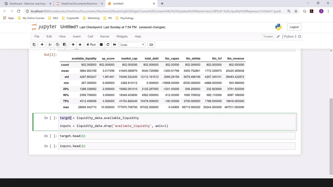The width and height of the screenshot is (333, 187).
Task: Open the My Online Courses bookmark folder
Action: click(x=31, y=18)
